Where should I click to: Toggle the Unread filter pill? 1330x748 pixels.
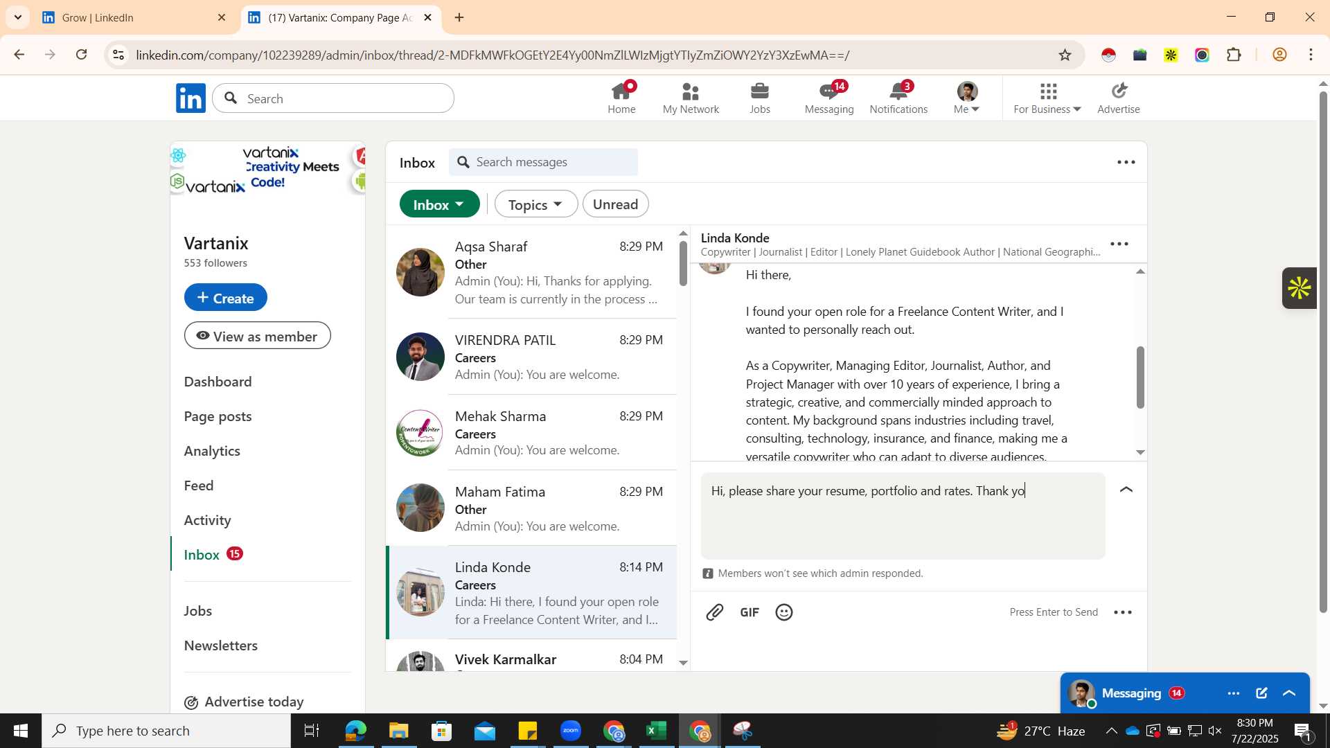tap(615, 204)
